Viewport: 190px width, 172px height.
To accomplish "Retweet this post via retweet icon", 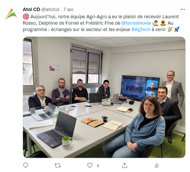I will coord(58,165).
